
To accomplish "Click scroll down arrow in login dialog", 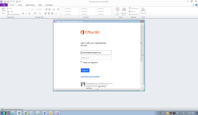I will [x=143, y=87].
